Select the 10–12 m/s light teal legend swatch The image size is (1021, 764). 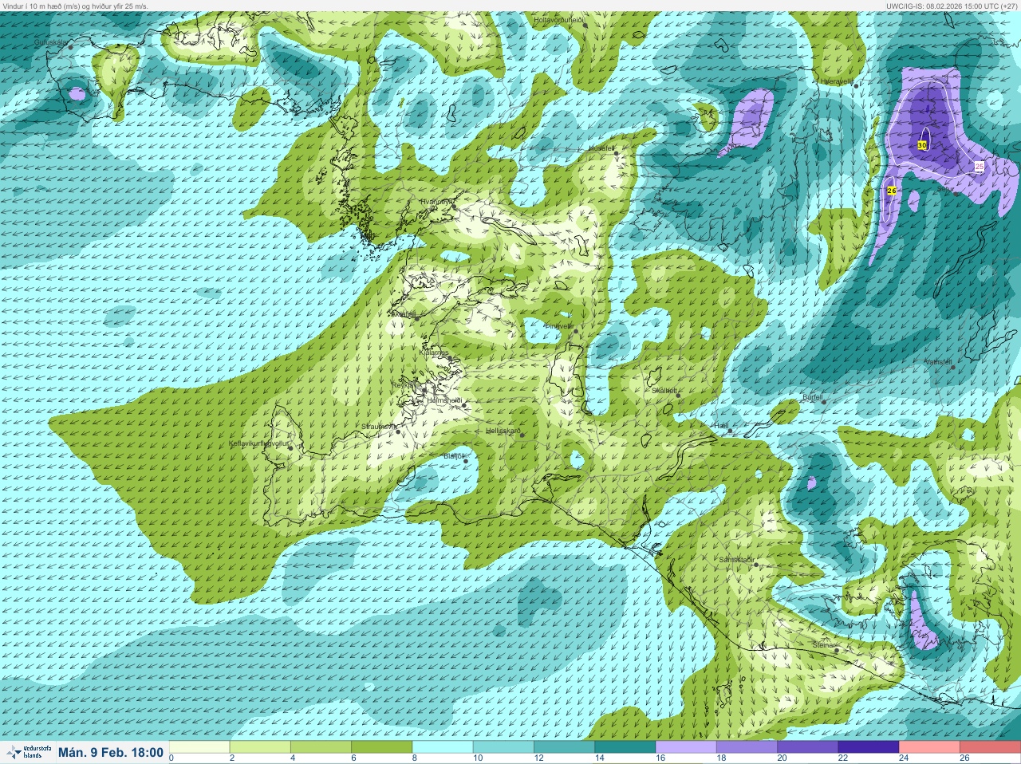(x=503, y=747)
